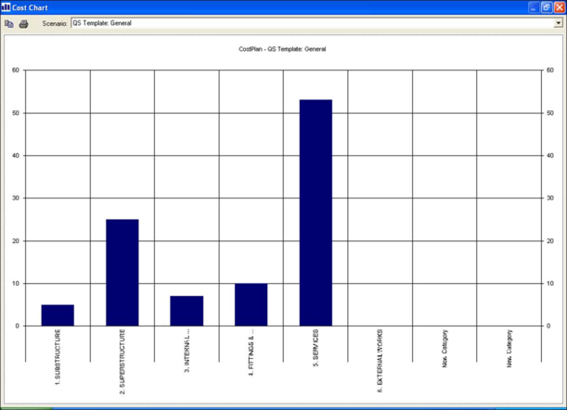Click the print chart icon

point(24,23)
